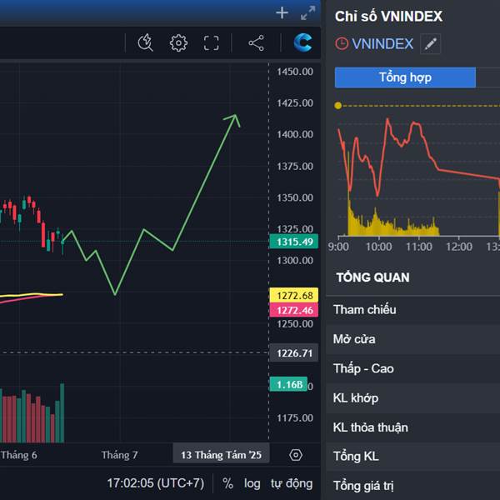This screenshot has width=500, height=500.
Task: Click the date label 13 Tháng Tám '25
Action: tap(221, 455)
